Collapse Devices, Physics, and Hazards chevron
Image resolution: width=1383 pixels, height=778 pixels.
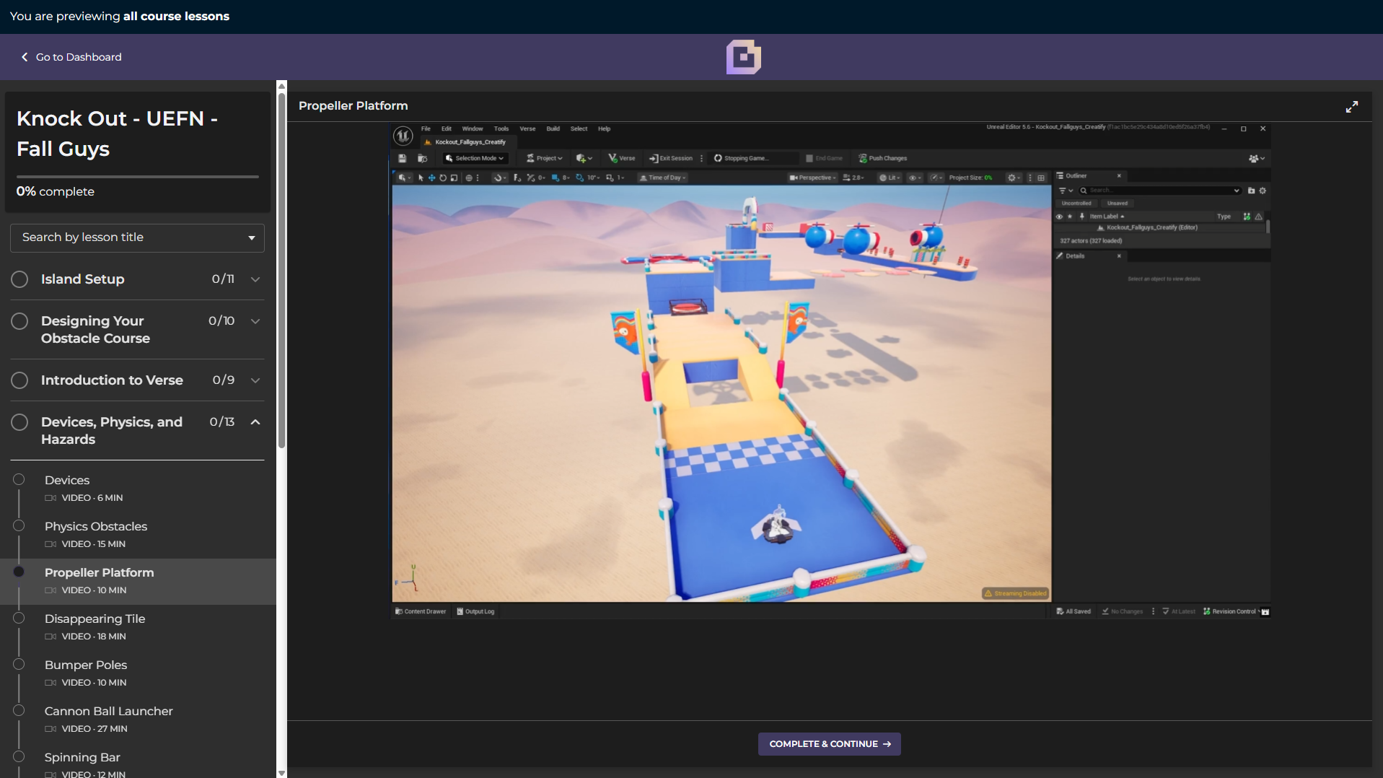[x=255, y=422]
